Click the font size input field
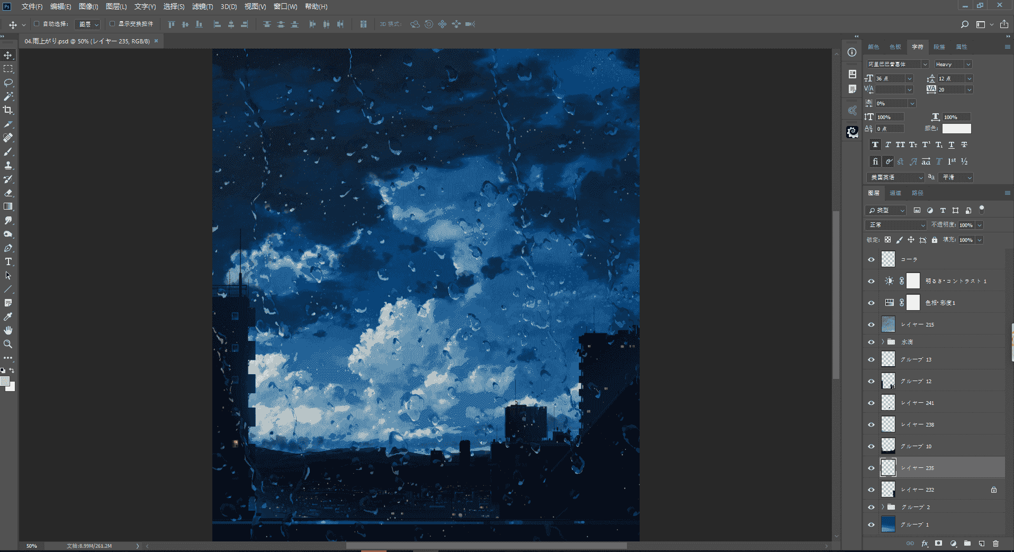Viewport: 1014px width, 552px height. click(891, 78)
